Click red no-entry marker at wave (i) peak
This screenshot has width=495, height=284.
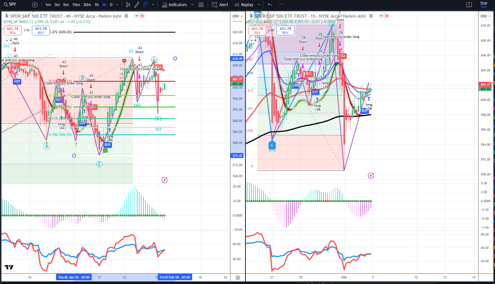point(124,61)
